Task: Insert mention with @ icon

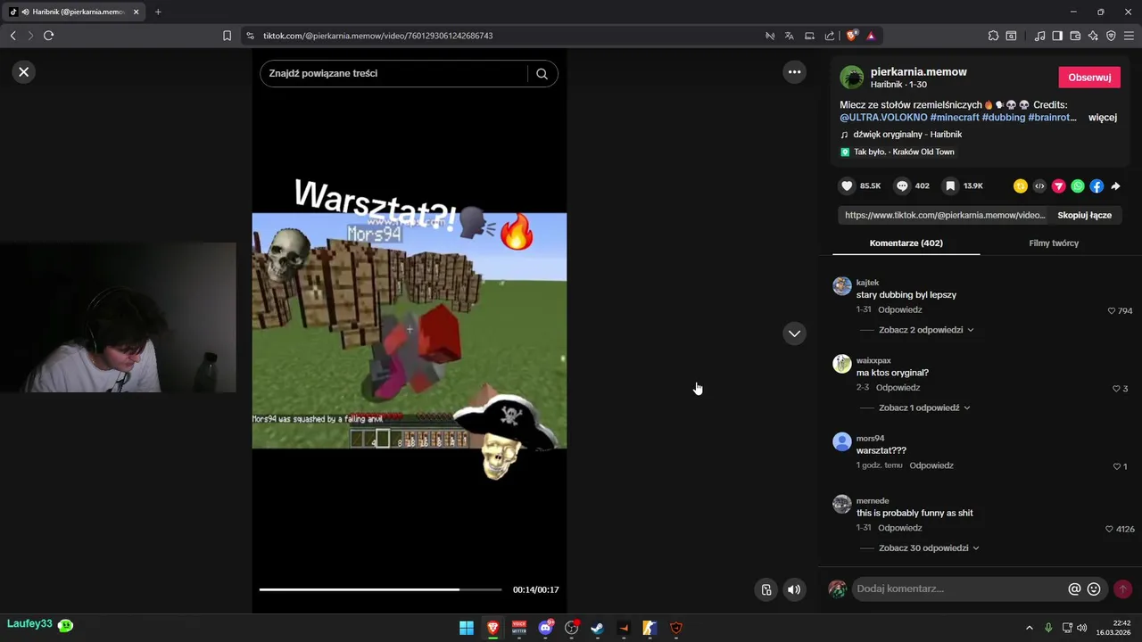Action: (x=1074, y=589)
